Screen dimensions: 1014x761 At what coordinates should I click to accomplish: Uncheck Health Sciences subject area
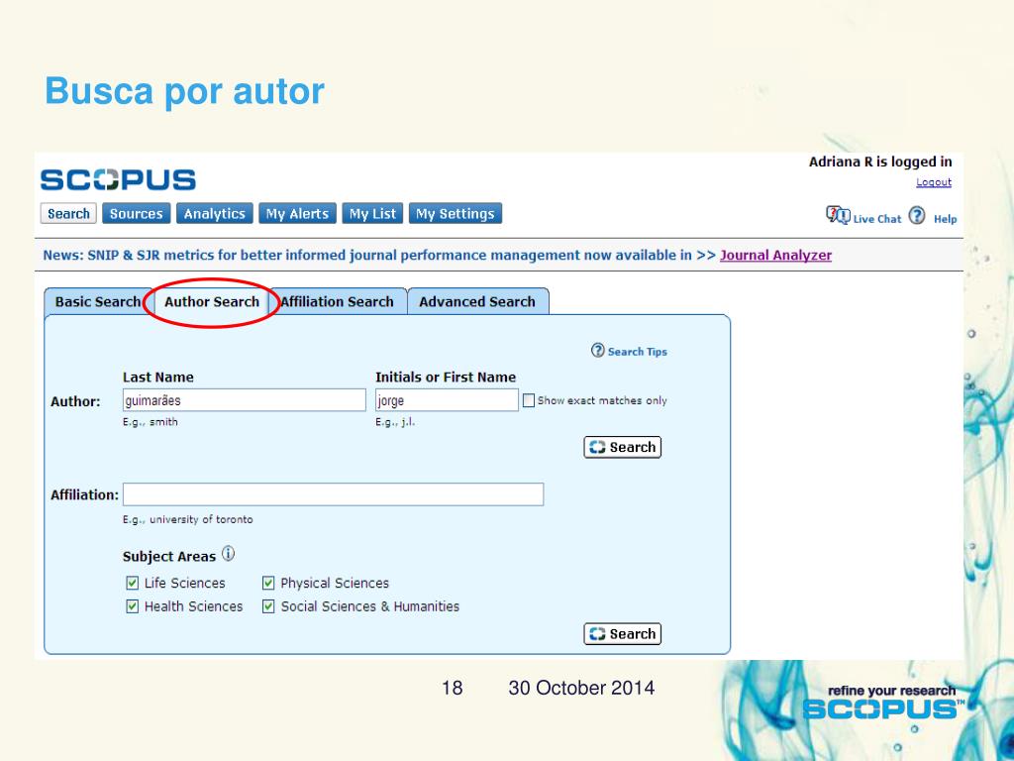click(x=133, y=606)
